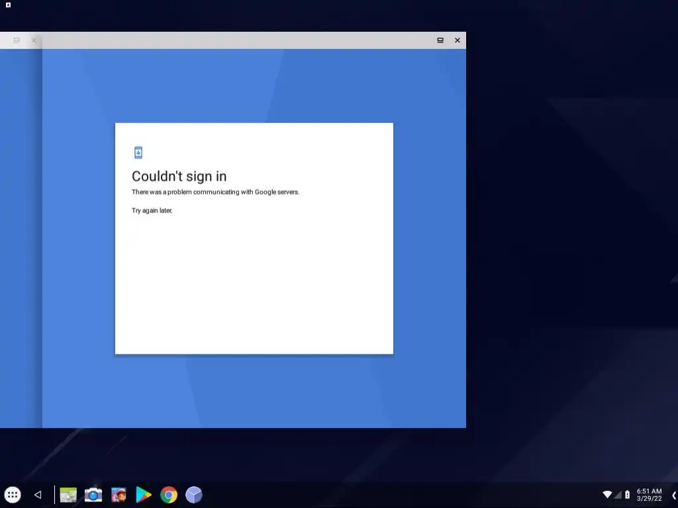This screenshot has height=508, width=678.
Task: Click the 6:51 AM clock in tray
Action: click(649, 491)
